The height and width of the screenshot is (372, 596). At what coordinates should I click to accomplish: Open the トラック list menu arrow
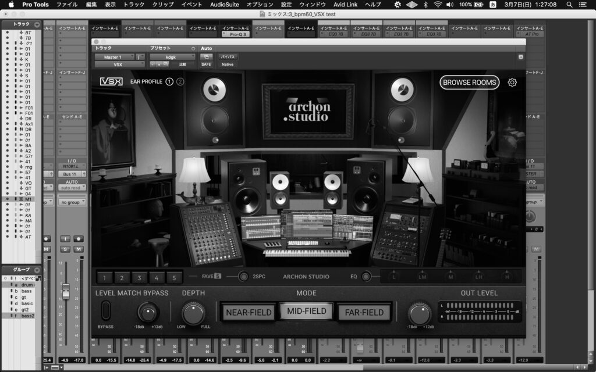click(x=37, y=24)
